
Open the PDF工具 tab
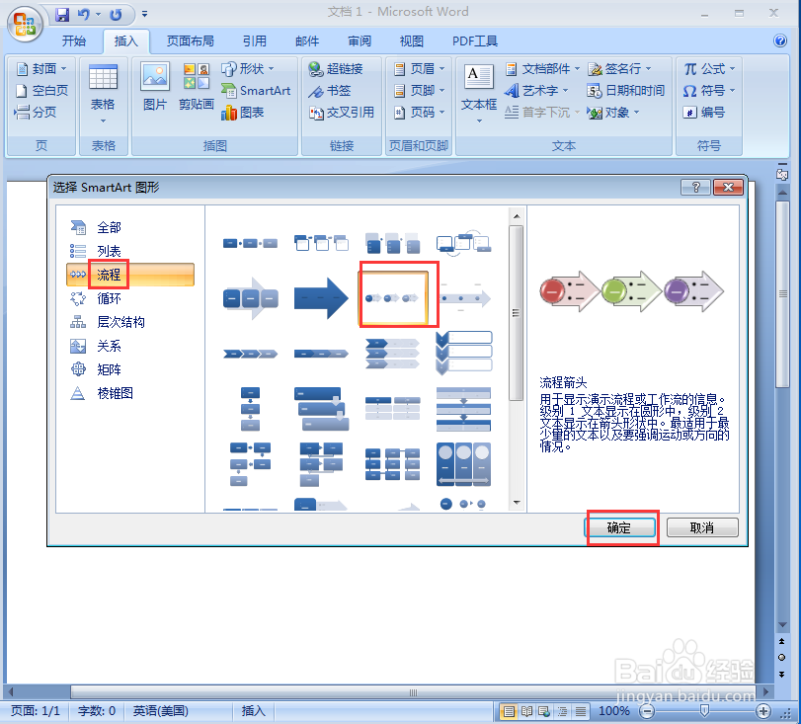[x=474, y=40]
